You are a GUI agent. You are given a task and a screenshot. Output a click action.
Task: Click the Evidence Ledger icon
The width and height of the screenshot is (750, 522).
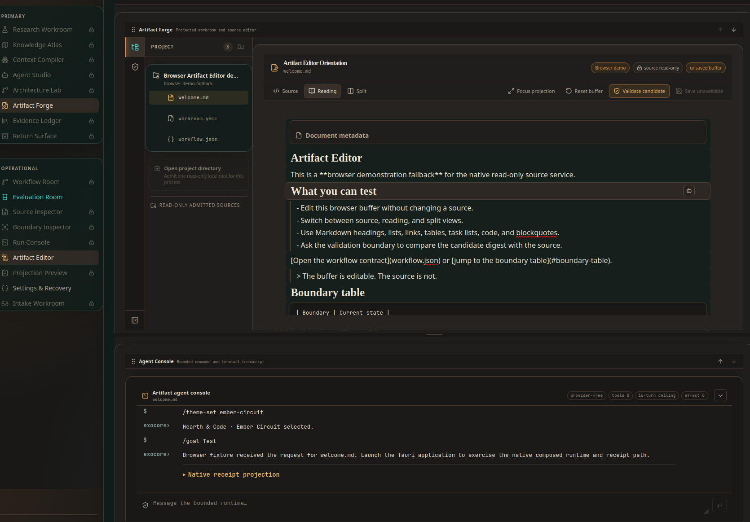5,121
